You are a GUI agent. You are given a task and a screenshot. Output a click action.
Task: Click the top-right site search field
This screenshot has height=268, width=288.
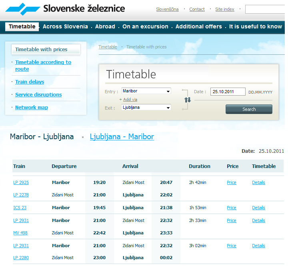tap(266, 9)
